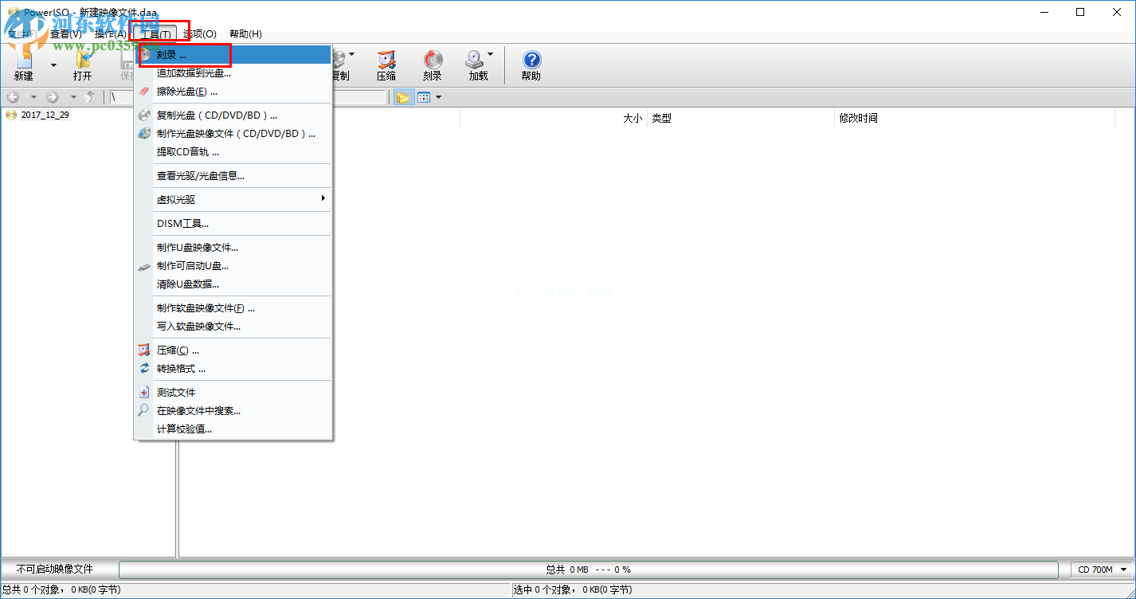Select the 2017_12_29 tree item
Screen dimensions: 1136x599
coord(45,115)
